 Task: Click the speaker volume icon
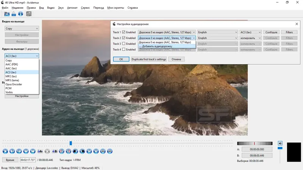tap(280, 143)
